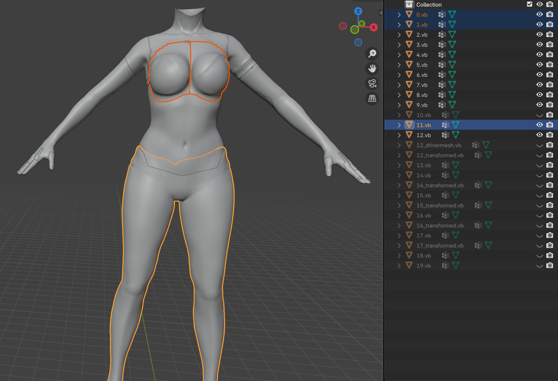The height and width of the screenshot is (381, 558).
Task: Click the Collection name label
Action: pyautogui.click(x=429, y=5)
